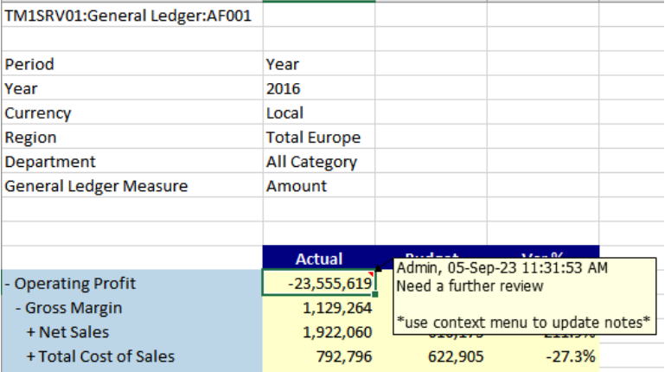Collapse the Gross Margin row
Image resolution: width=671 pixels, height=372 pixels.
18,308
